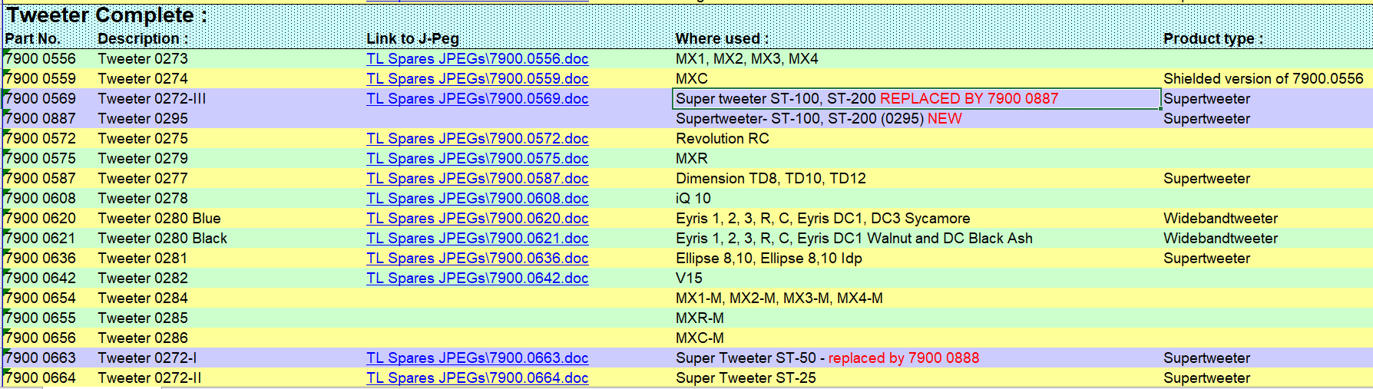The height and width of the screenshot is (389, 1373).
Task: Click description cell 'Tweeter 0272-III'
Action: (x=152, y=99)
